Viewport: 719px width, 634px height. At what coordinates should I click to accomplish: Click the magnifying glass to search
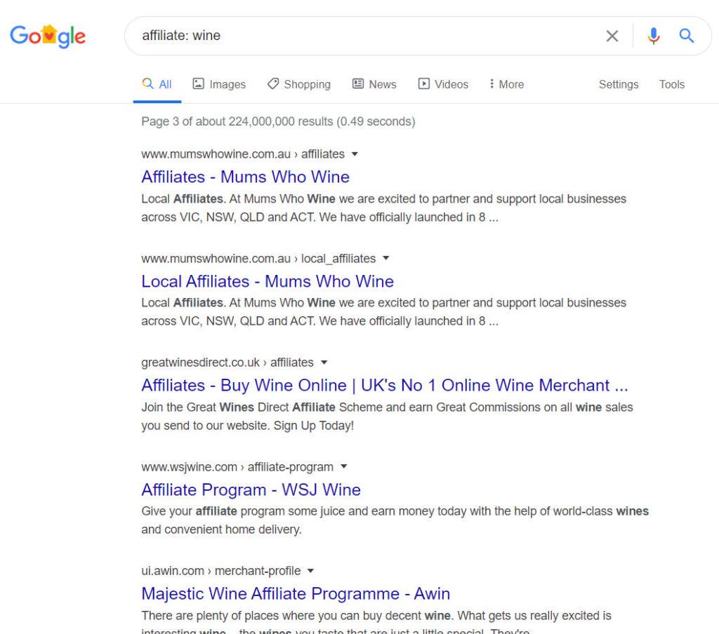pyautogui.click(x=687, y=36)
